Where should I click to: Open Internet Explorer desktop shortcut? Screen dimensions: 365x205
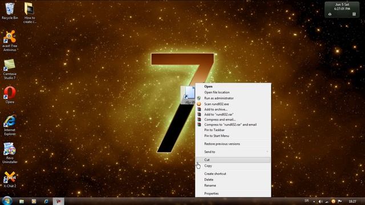click(10, 125)
